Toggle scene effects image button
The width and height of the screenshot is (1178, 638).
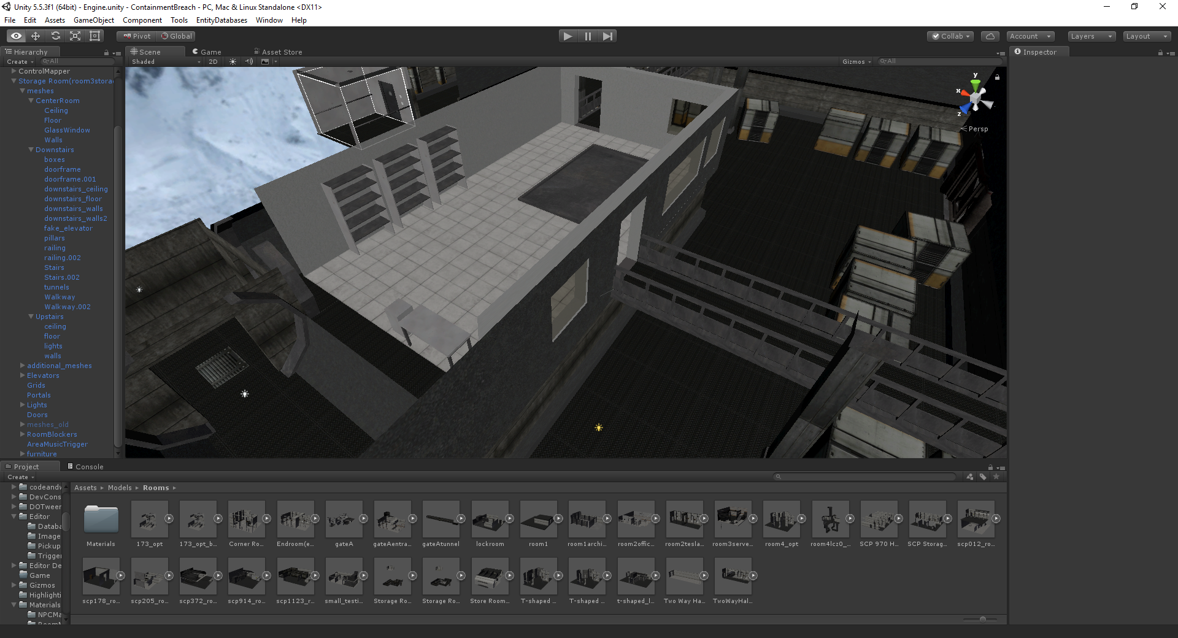pyautogui.click(x=265, y=61)
